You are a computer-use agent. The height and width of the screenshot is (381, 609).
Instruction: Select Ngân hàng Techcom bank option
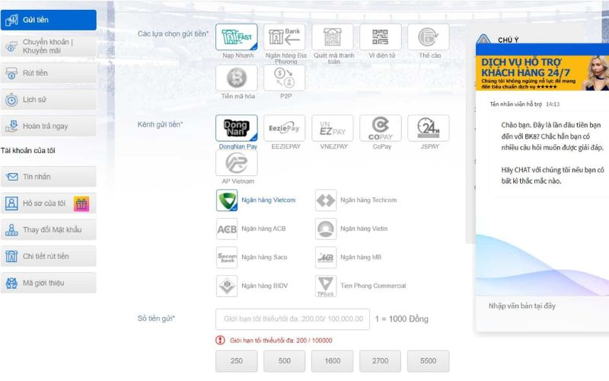(x=326, y=200)
